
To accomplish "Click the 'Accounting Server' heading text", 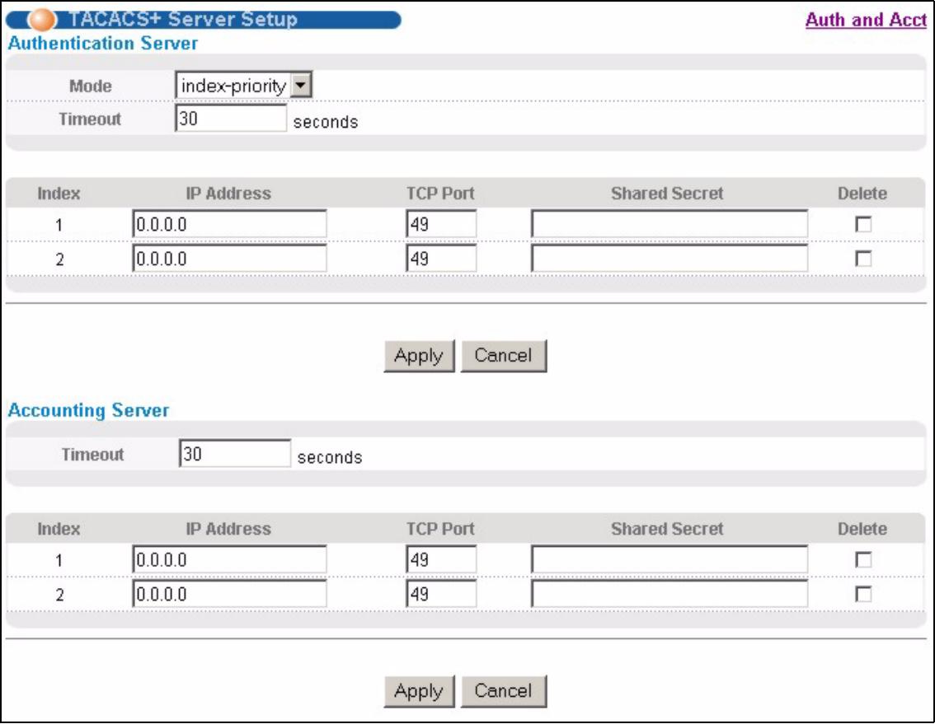I will click(88, 410).
